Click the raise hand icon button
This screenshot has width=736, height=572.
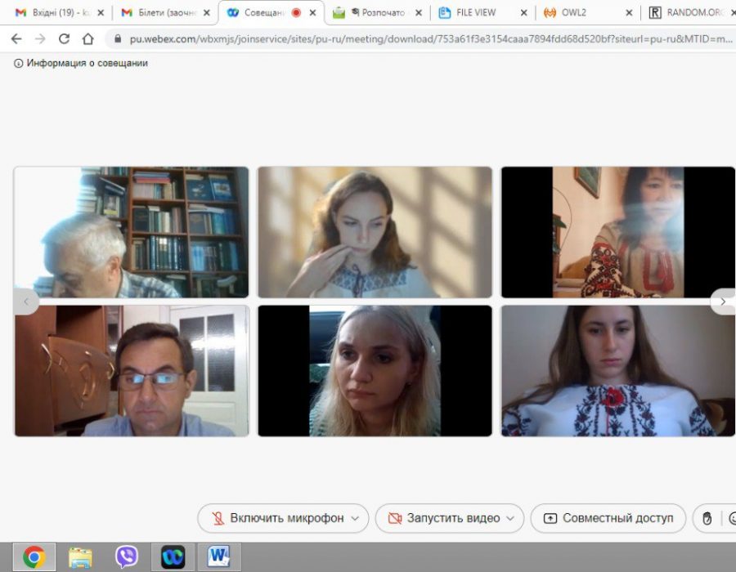click(x=707, y=518)
